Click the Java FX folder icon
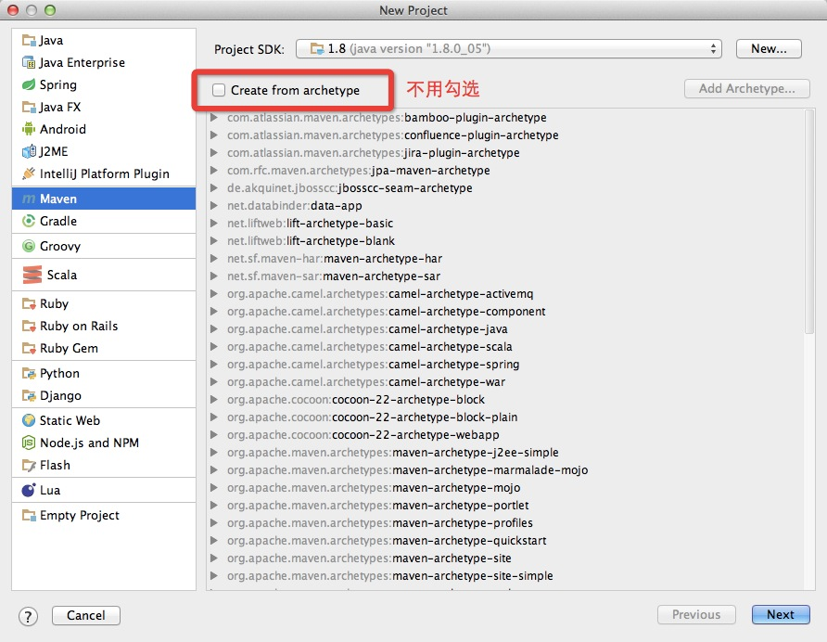Image resolution: width=827 pixels, height=642 pixels. [29, 108]
